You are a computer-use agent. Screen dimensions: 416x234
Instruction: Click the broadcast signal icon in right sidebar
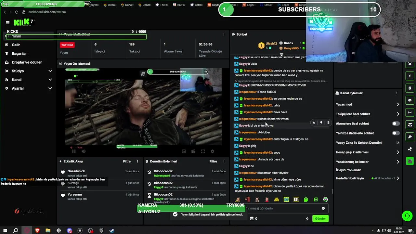(x=410, y=112)
